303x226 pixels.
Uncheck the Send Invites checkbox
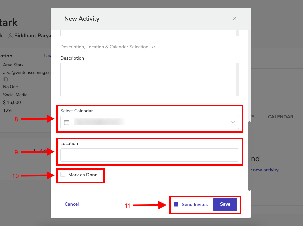176,204
